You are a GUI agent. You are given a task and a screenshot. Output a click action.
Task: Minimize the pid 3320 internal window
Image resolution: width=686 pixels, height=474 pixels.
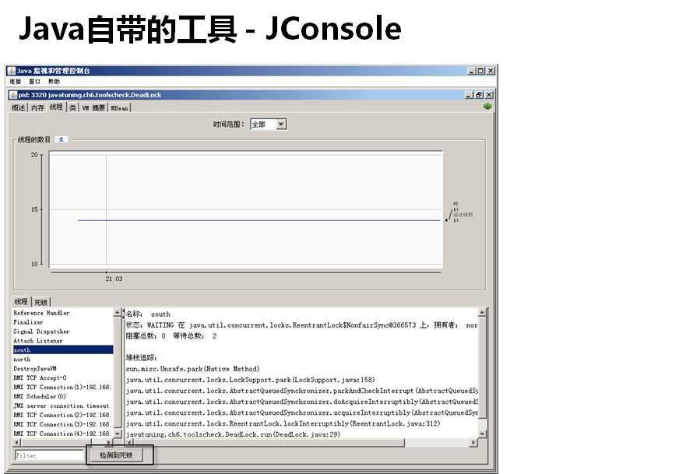coord(469,95)
